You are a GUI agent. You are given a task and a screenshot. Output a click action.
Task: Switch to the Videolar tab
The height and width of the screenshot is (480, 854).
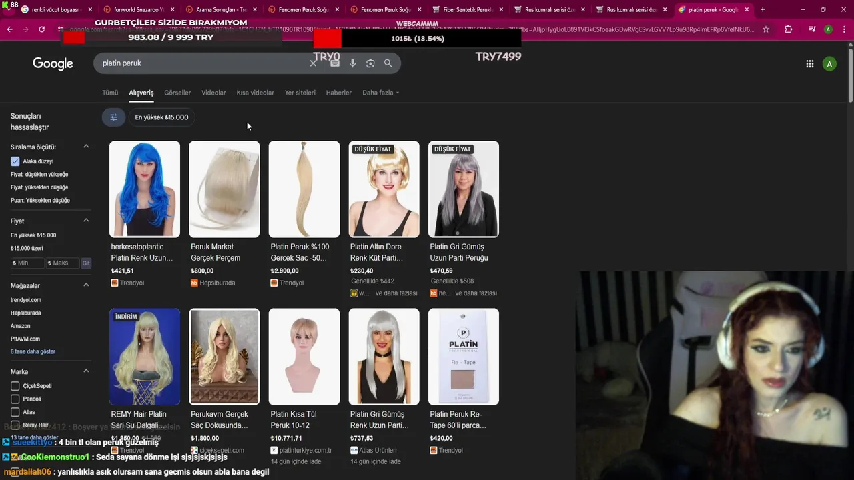(213, 93)
